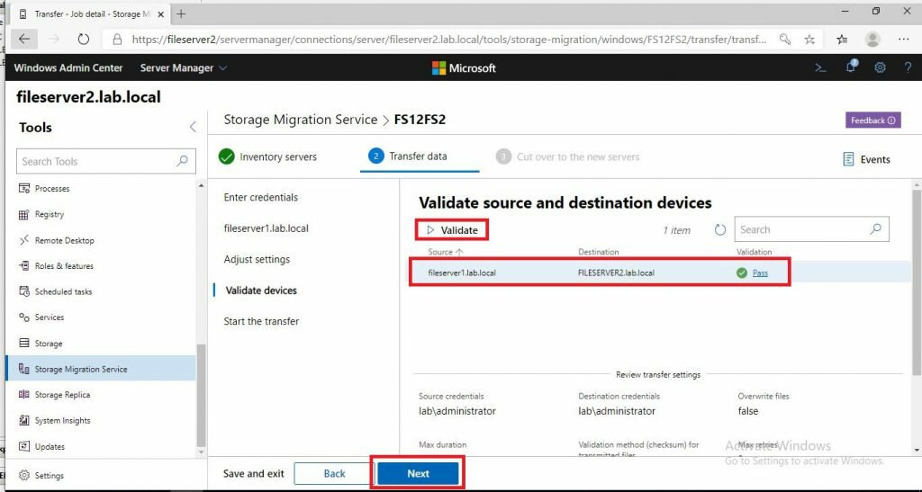The width and height of the screenshot is (922, 492).
Task: Click the main content vertical scrollbar
Action: (x=916, y=282)
